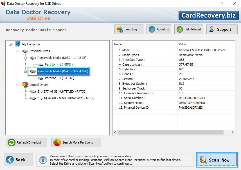Click the properties scrollbar right arrow
Screen dimensions: 241x170
click(232, 132)
